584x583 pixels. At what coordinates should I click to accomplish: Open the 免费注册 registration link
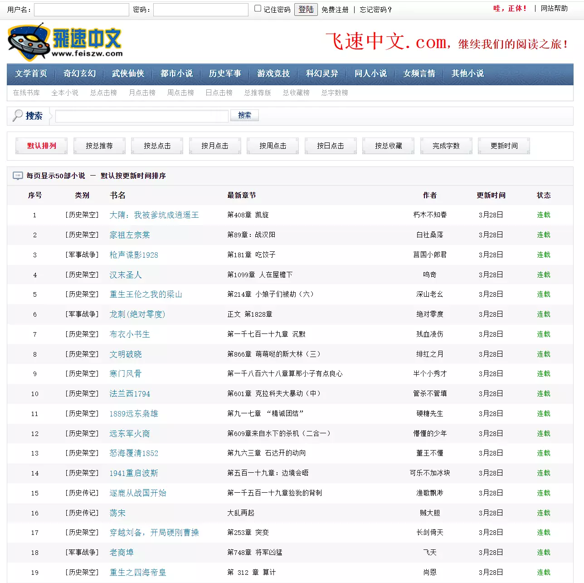[x=335, y=10]
